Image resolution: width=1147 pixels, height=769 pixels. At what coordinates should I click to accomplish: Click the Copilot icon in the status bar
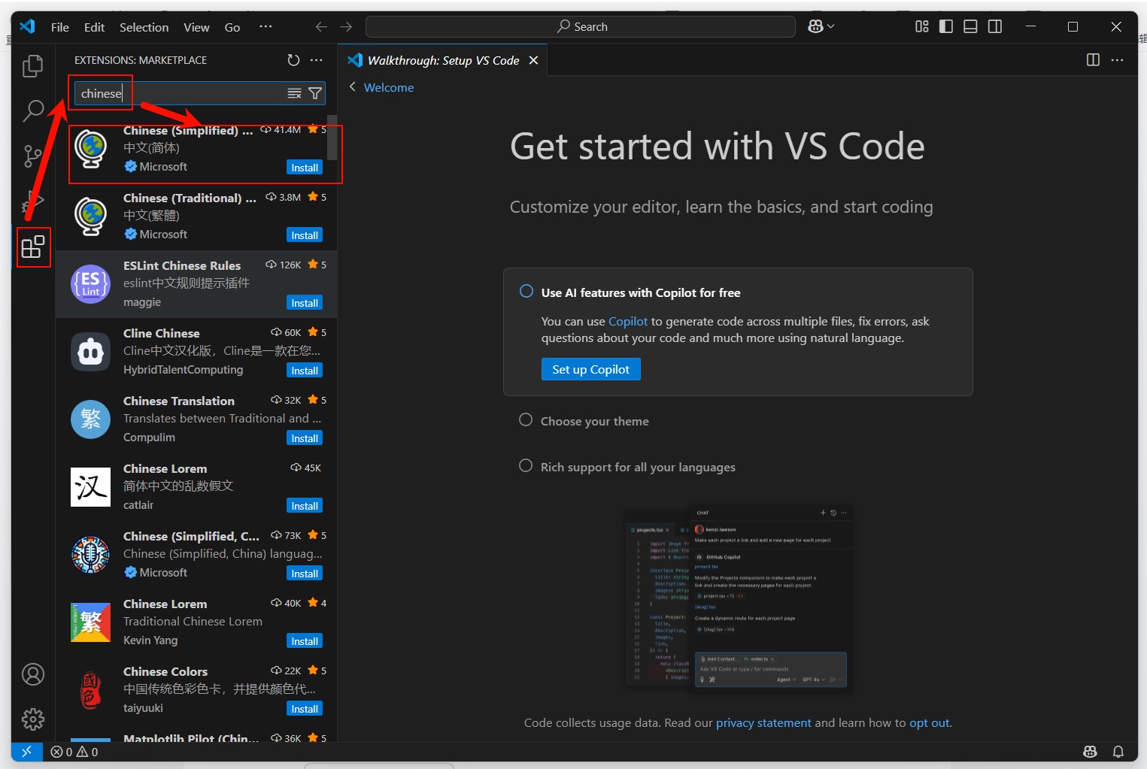[1089, 751]
